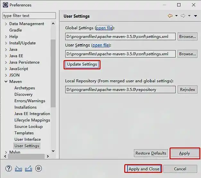201x178 pixels.
Task: Click the Global Settings path field
Action: (120, 37)
